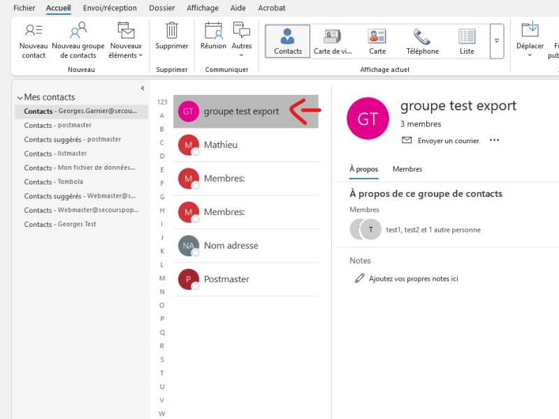This screenshot has height=419, width=559.
Task: Click the Réunion calendar icon
Action: (213, 30)
